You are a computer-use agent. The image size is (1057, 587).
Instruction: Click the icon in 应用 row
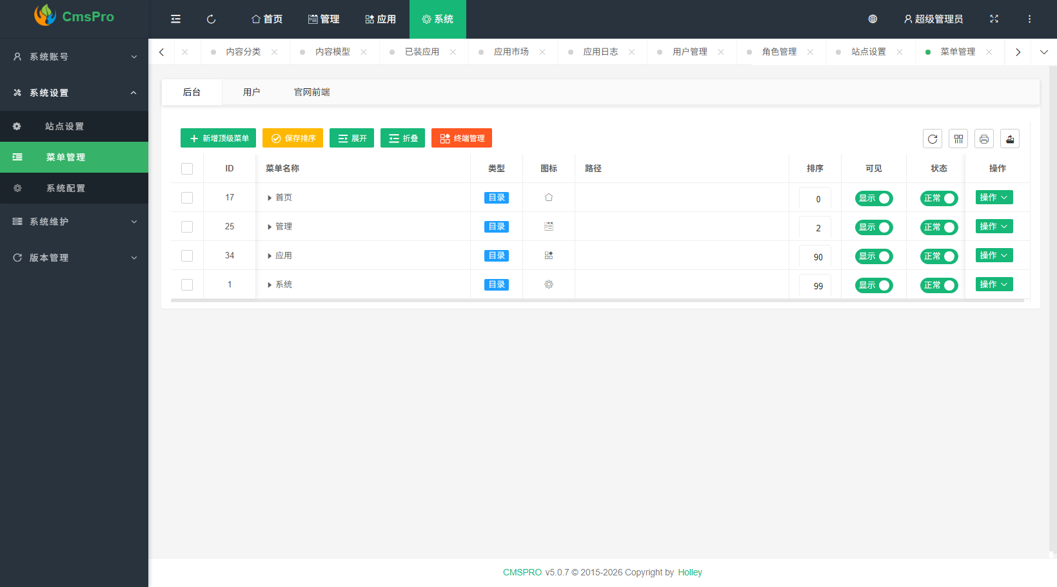(549, 255)
